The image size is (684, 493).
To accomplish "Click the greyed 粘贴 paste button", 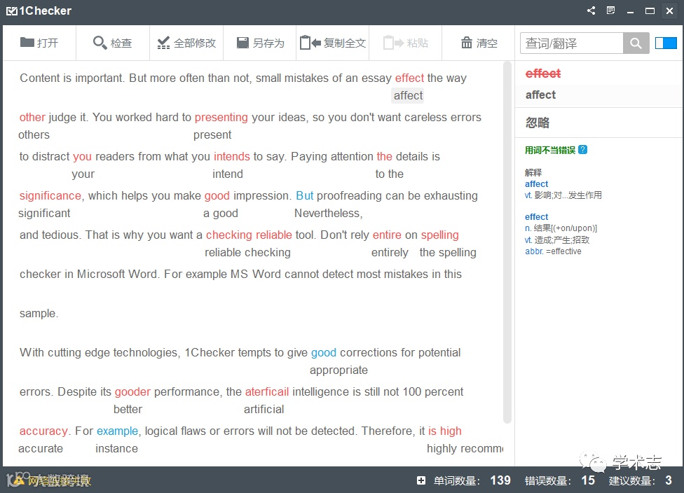I will [406, 43].
